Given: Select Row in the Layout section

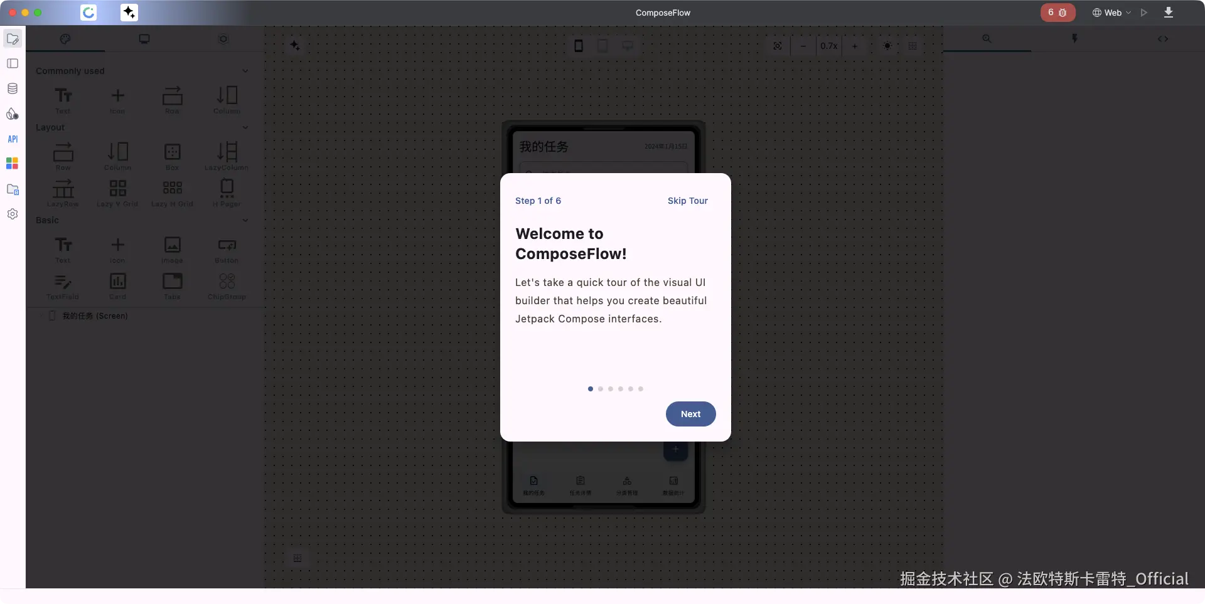Looking at the screenshot, I should pos(63,156).
